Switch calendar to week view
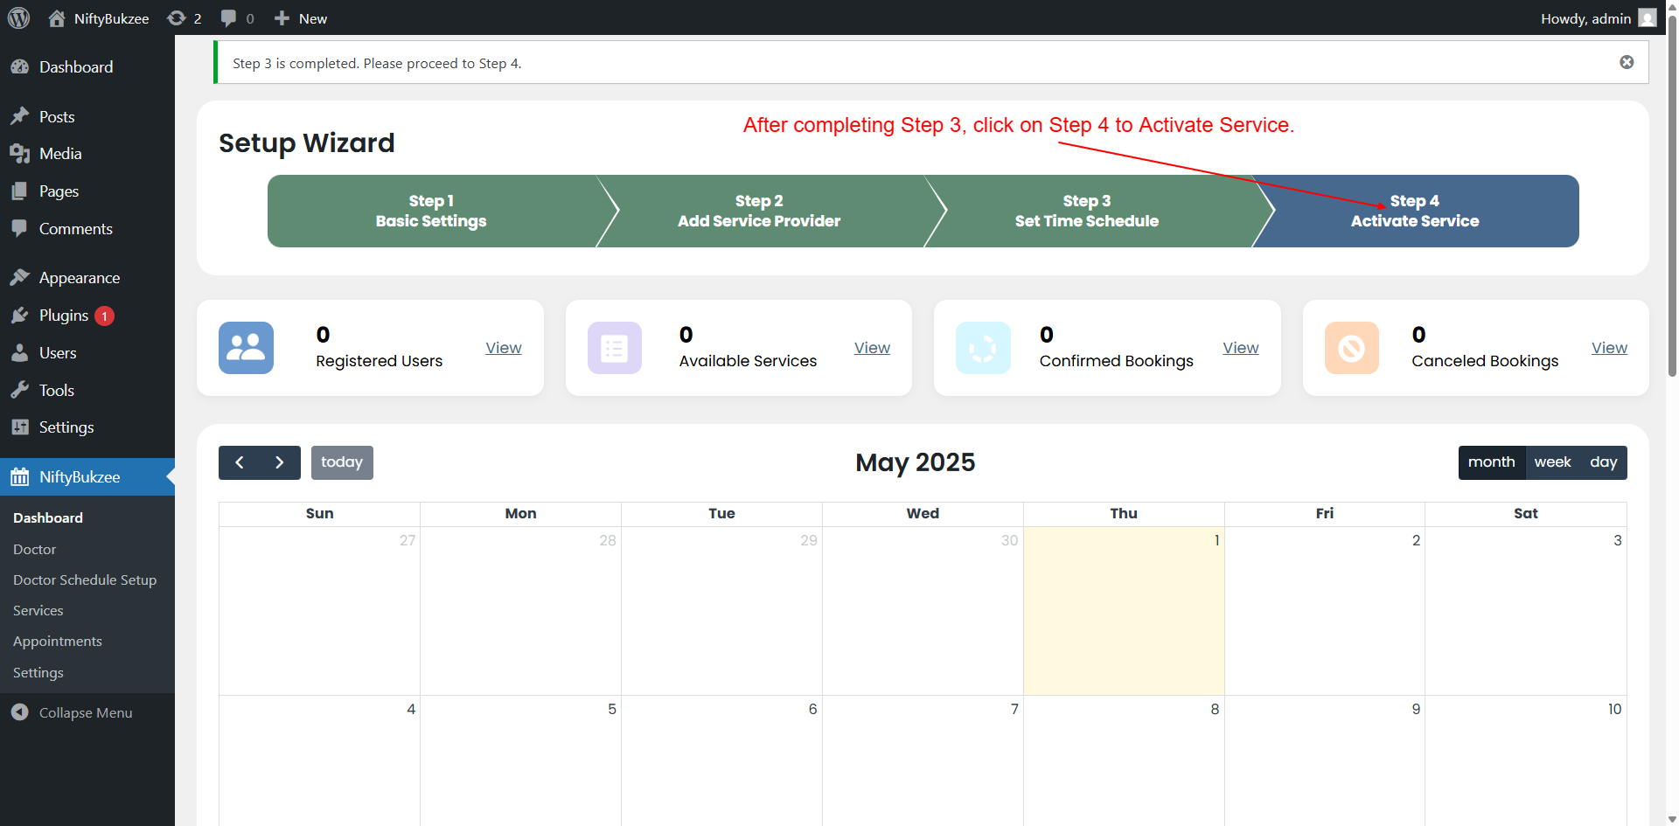This screenshot has height=826, width=1679. [1552, 462]
